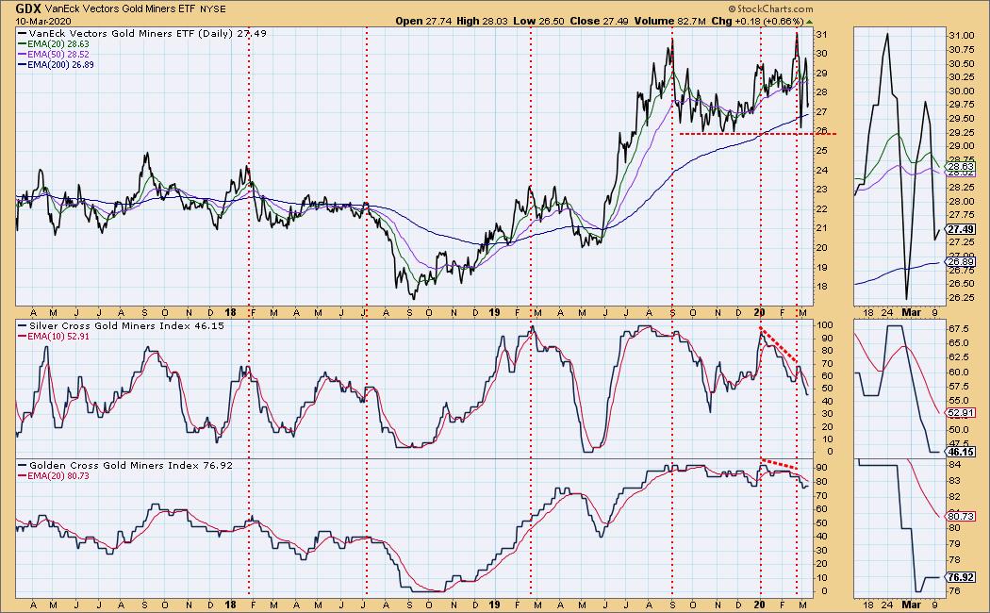Click the Close 27.49 value in header

click(x=600, y=21)
